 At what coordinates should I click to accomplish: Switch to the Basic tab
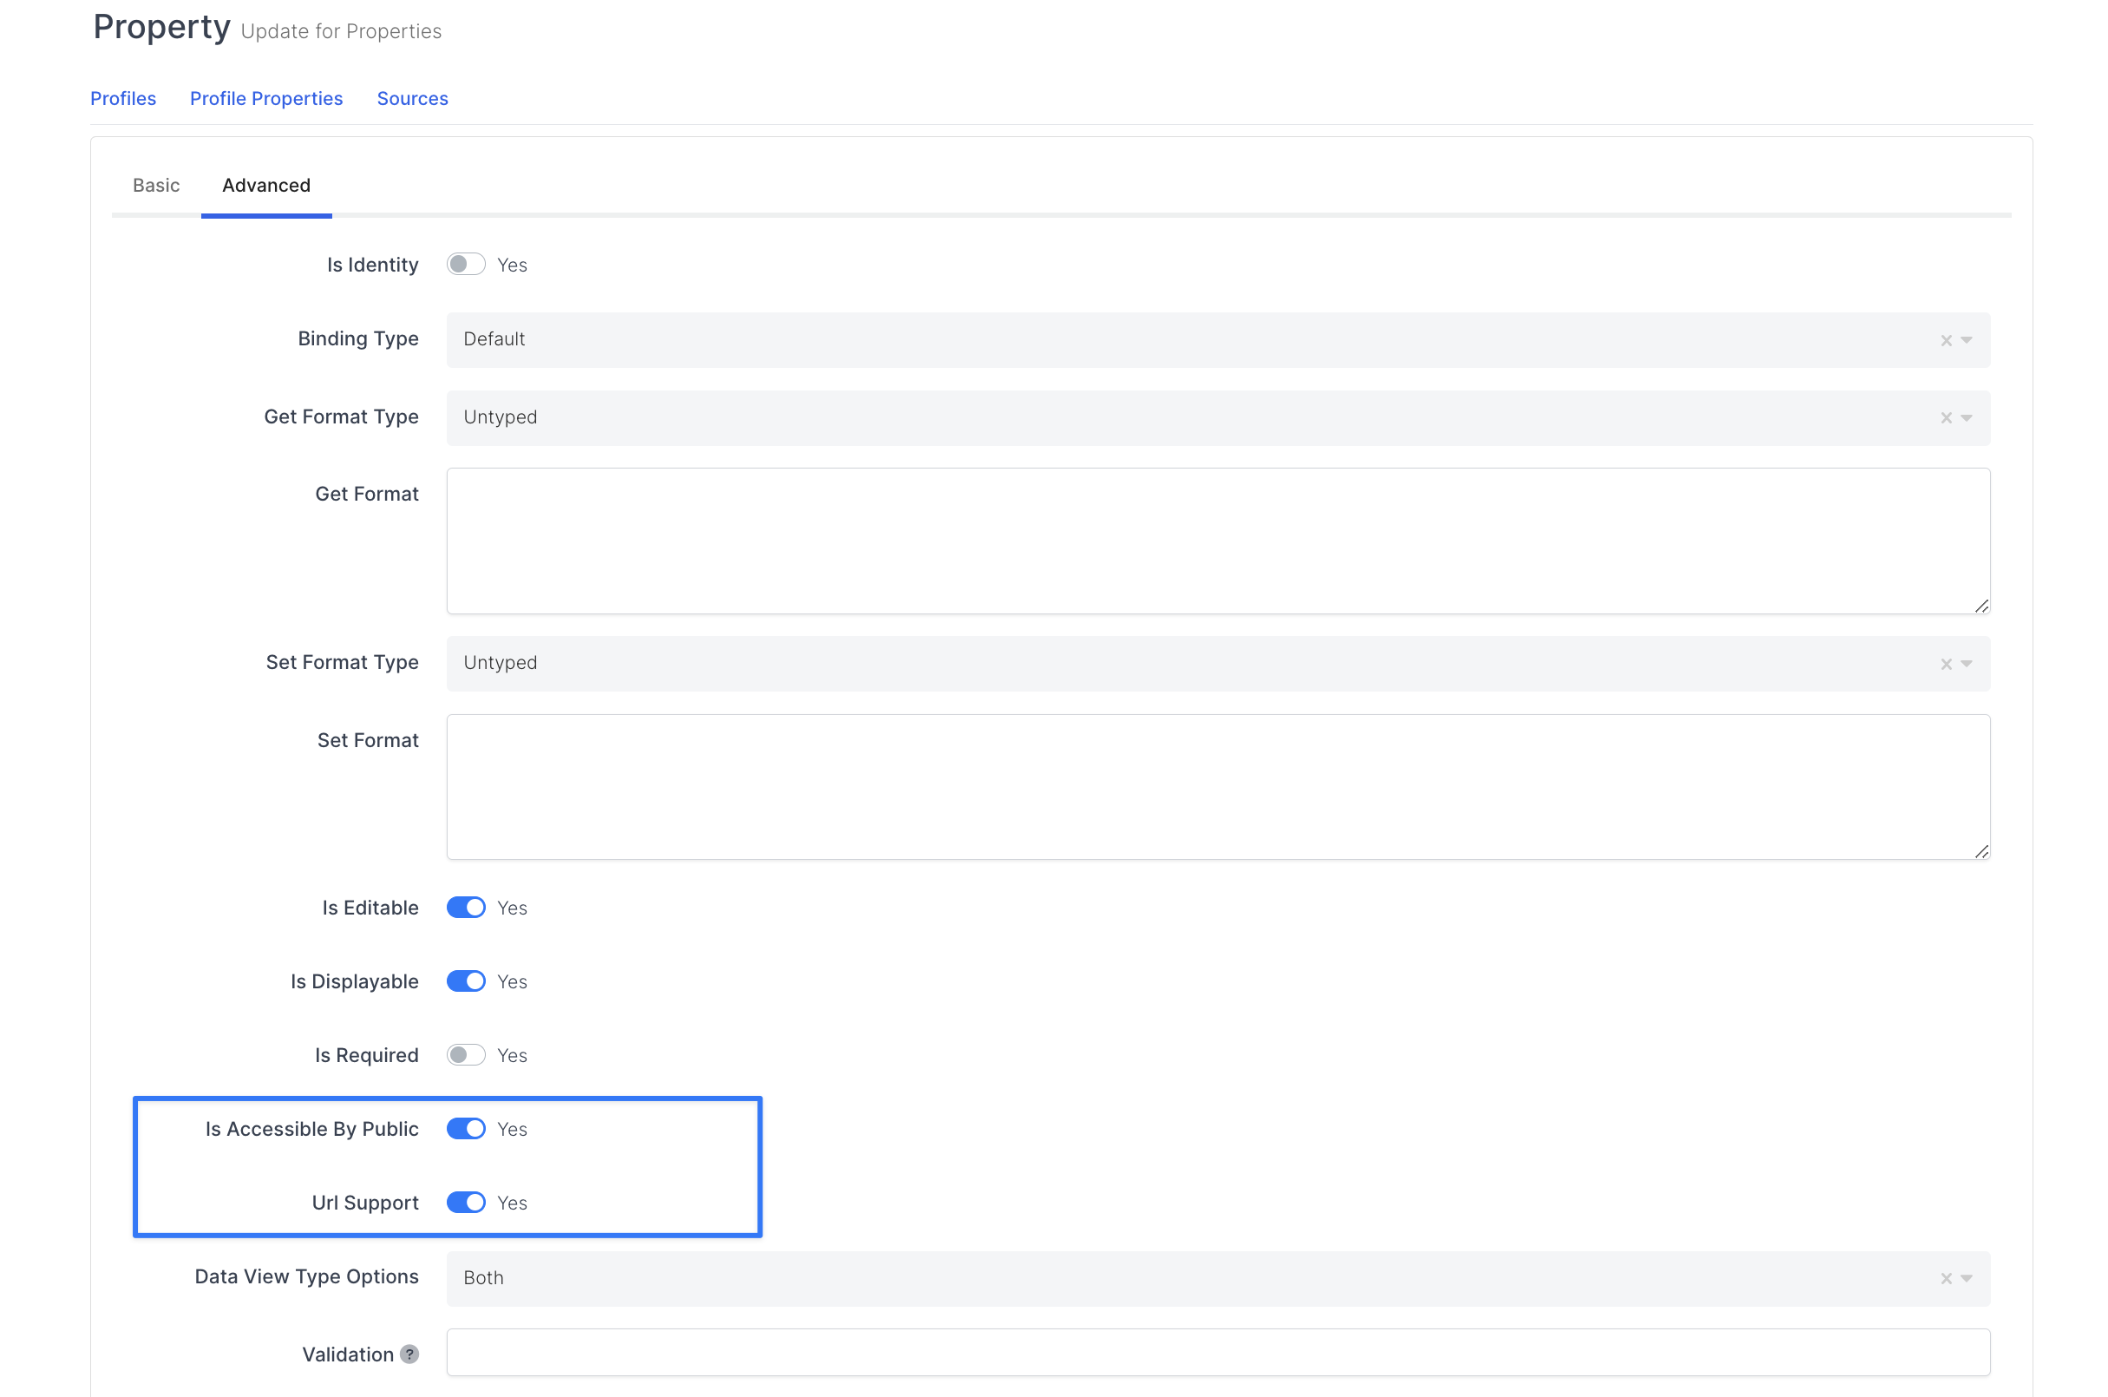point(156,186)
